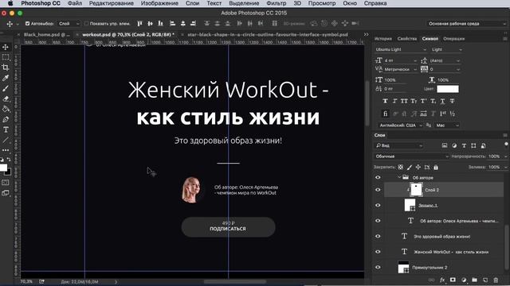Select the Eraser tool
Screen dimensions: 510x286
click(x=6, y=99)
